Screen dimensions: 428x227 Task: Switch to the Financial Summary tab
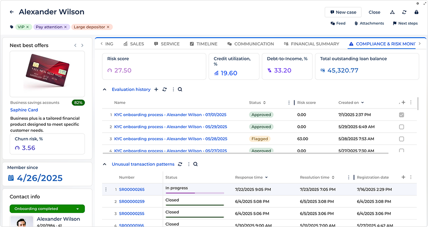[x=312, y=44]
